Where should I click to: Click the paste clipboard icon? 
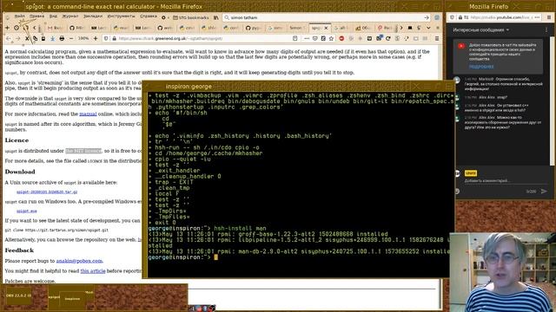coord(43,38)
